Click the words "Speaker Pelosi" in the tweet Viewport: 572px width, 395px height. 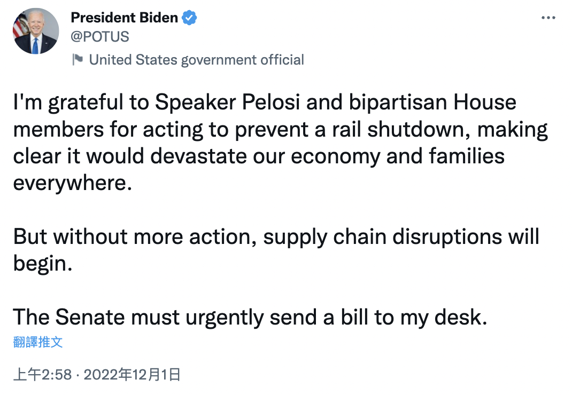point(227,103)
